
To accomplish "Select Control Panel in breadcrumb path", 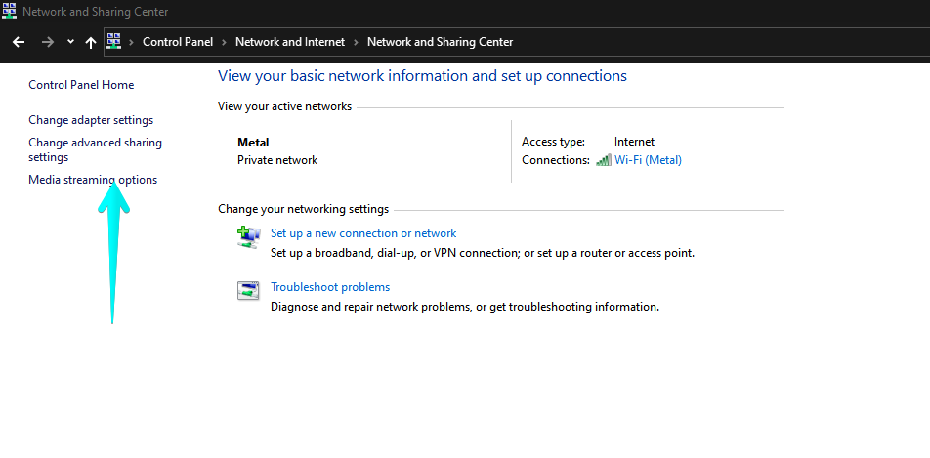I will pos(178,42).
